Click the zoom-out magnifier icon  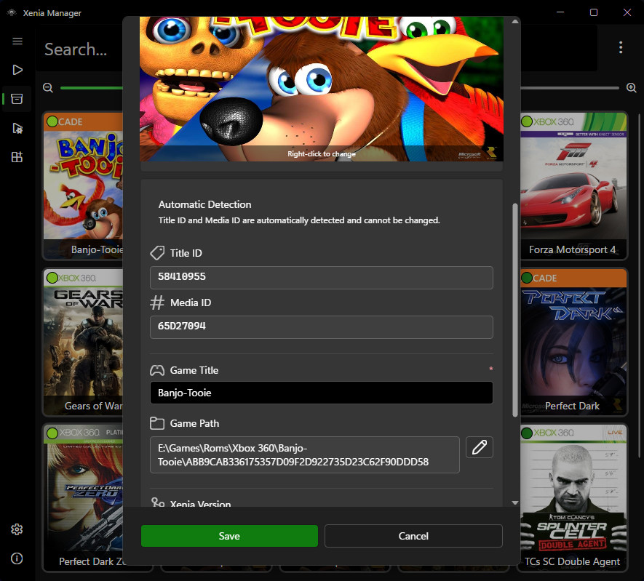click(x=47, y=87)
